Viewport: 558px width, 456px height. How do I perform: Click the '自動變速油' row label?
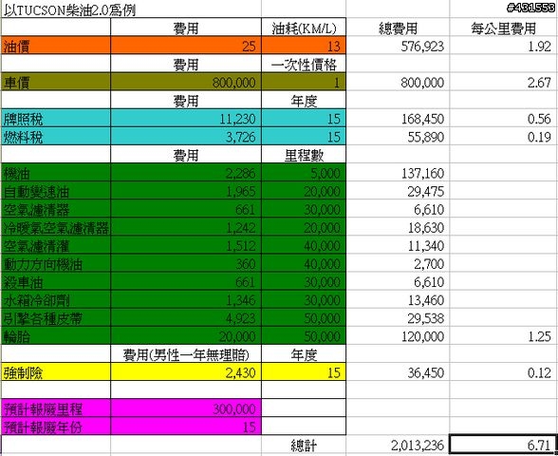56,191
